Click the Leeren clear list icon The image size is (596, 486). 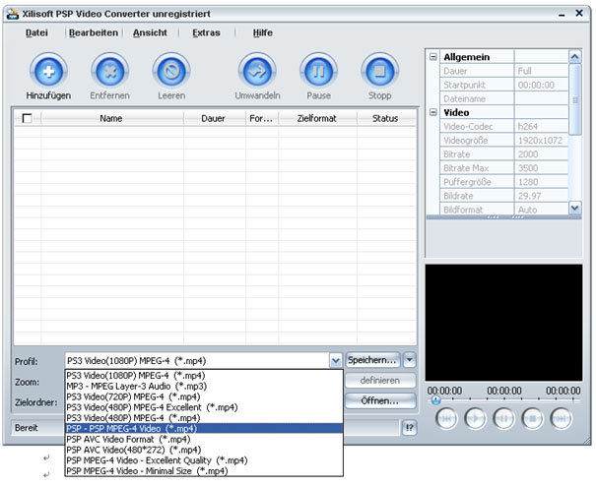(170, 72)
